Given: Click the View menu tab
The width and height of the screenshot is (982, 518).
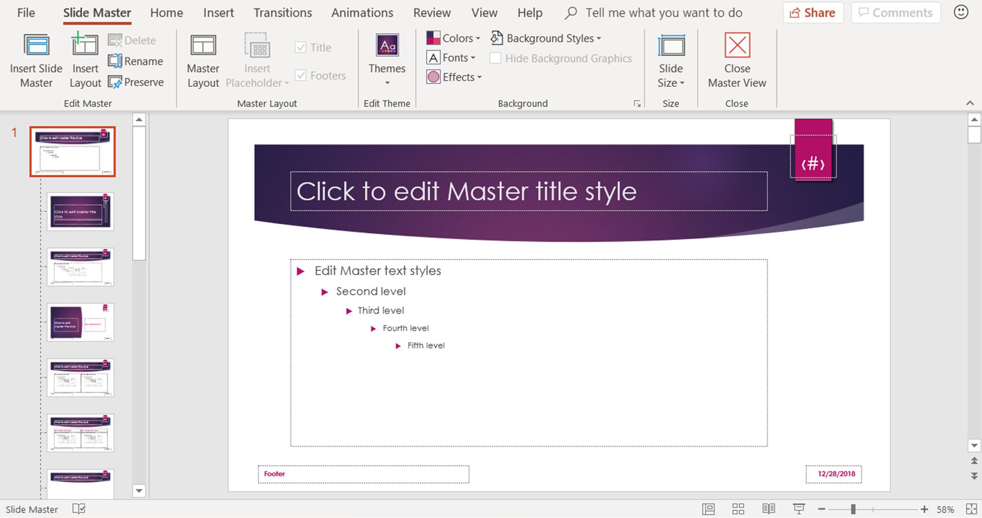Looking at the screenshot, I should pos(485,12).
